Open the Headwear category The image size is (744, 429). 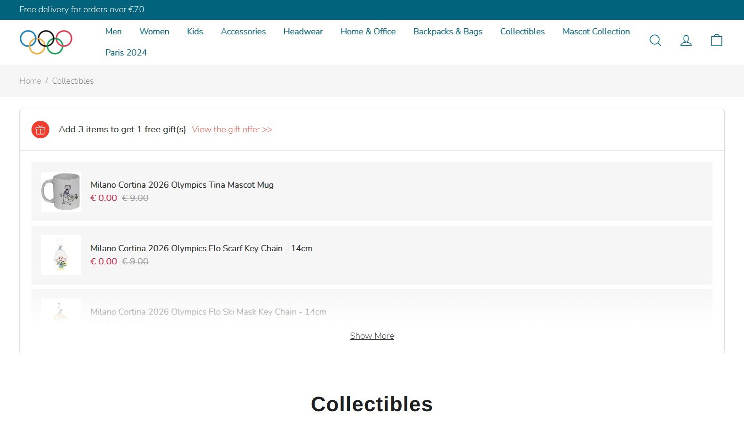[x=303, y=32]
